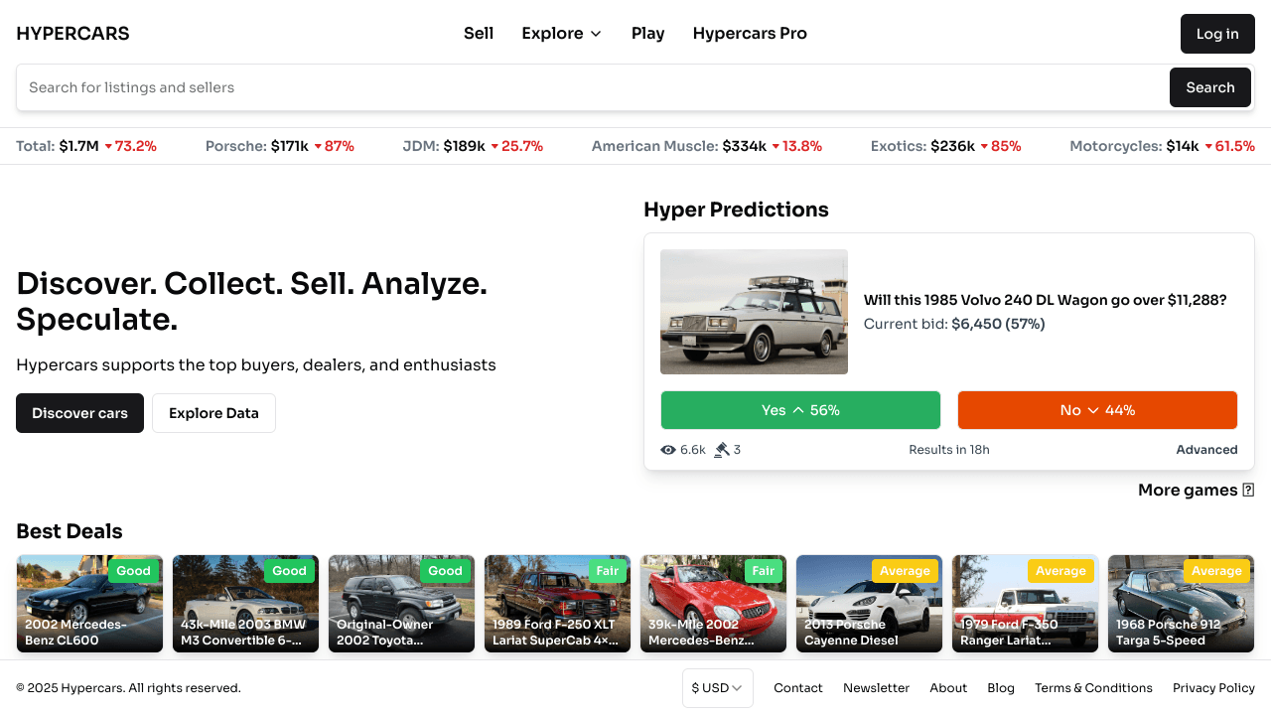The height and width of the screenshot is (715, 1271).
Task: Click the Log in button
Action: [1217, 33]
